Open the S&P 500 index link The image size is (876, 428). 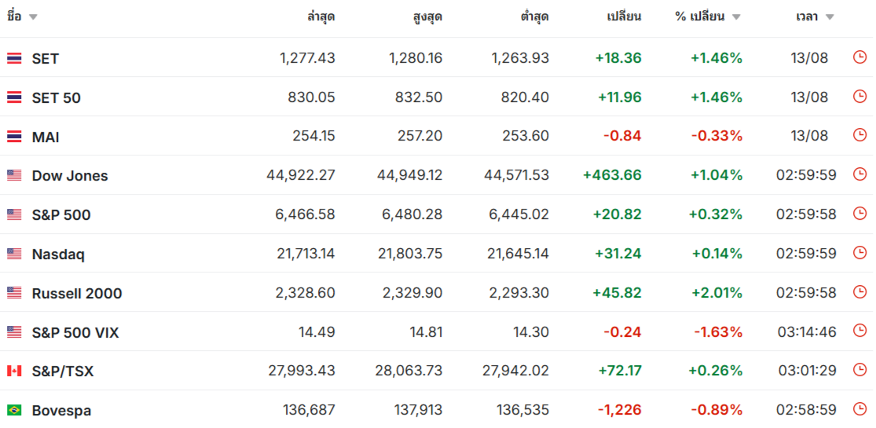(x=61, y=215)
